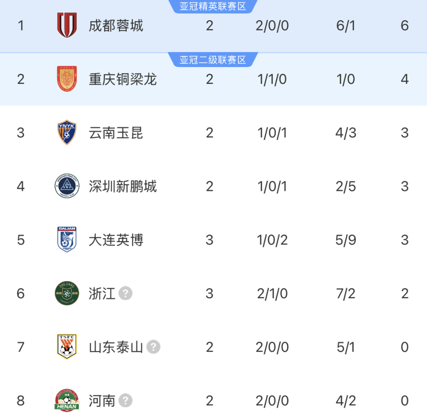
Task: Select the 重庆铜梁龙 team logo
Action: coord(66,79)
